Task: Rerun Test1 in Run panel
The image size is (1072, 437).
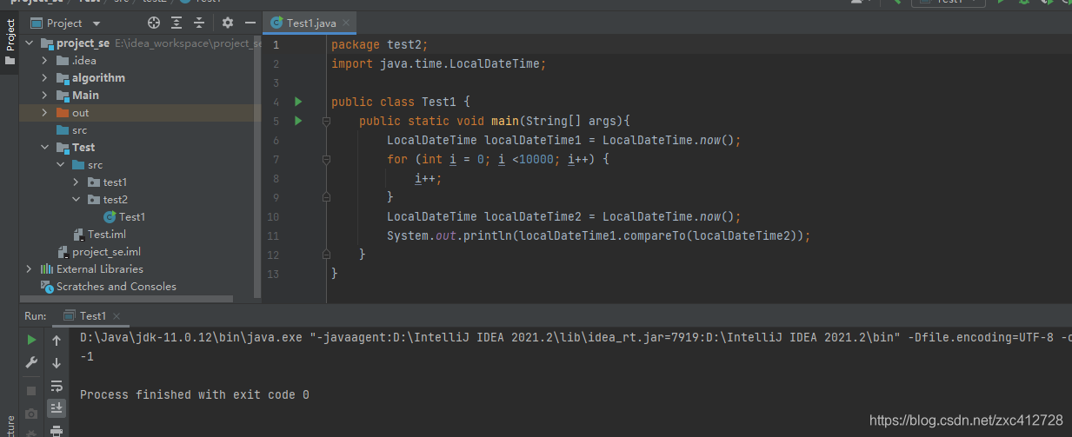Action: (31, 340)
